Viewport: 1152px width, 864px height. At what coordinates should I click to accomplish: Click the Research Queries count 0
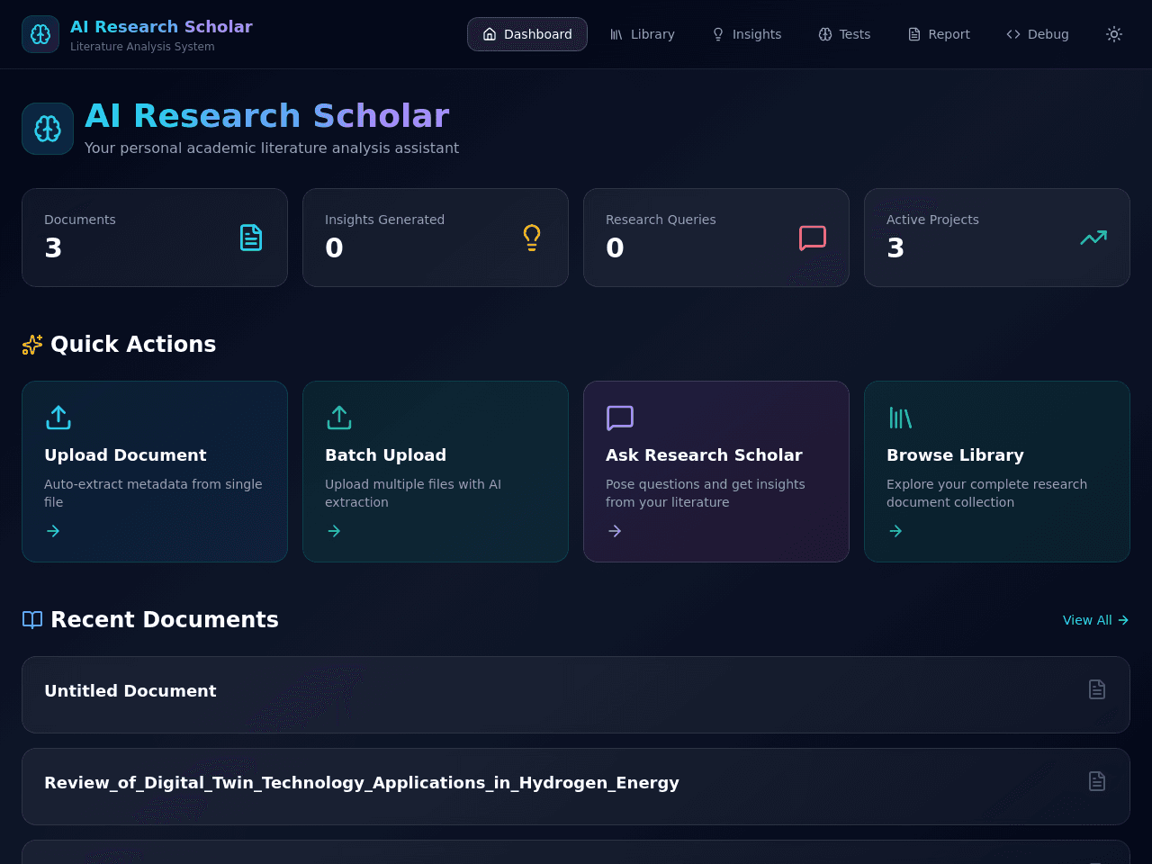[x=615, y=248]
